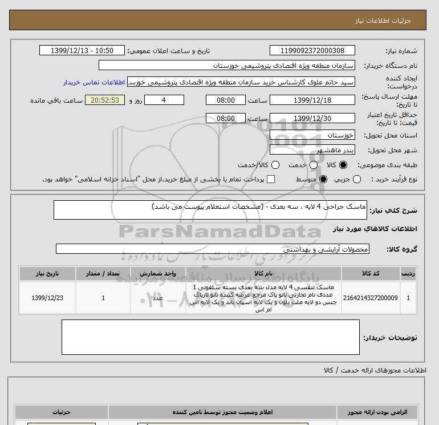The width and height of the screenshot is (439, 425).
Task: Click the quantity cell showing 1
Action: [103, 298]
